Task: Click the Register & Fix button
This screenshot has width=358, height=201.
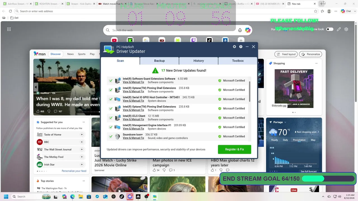Action: point(234,149)
